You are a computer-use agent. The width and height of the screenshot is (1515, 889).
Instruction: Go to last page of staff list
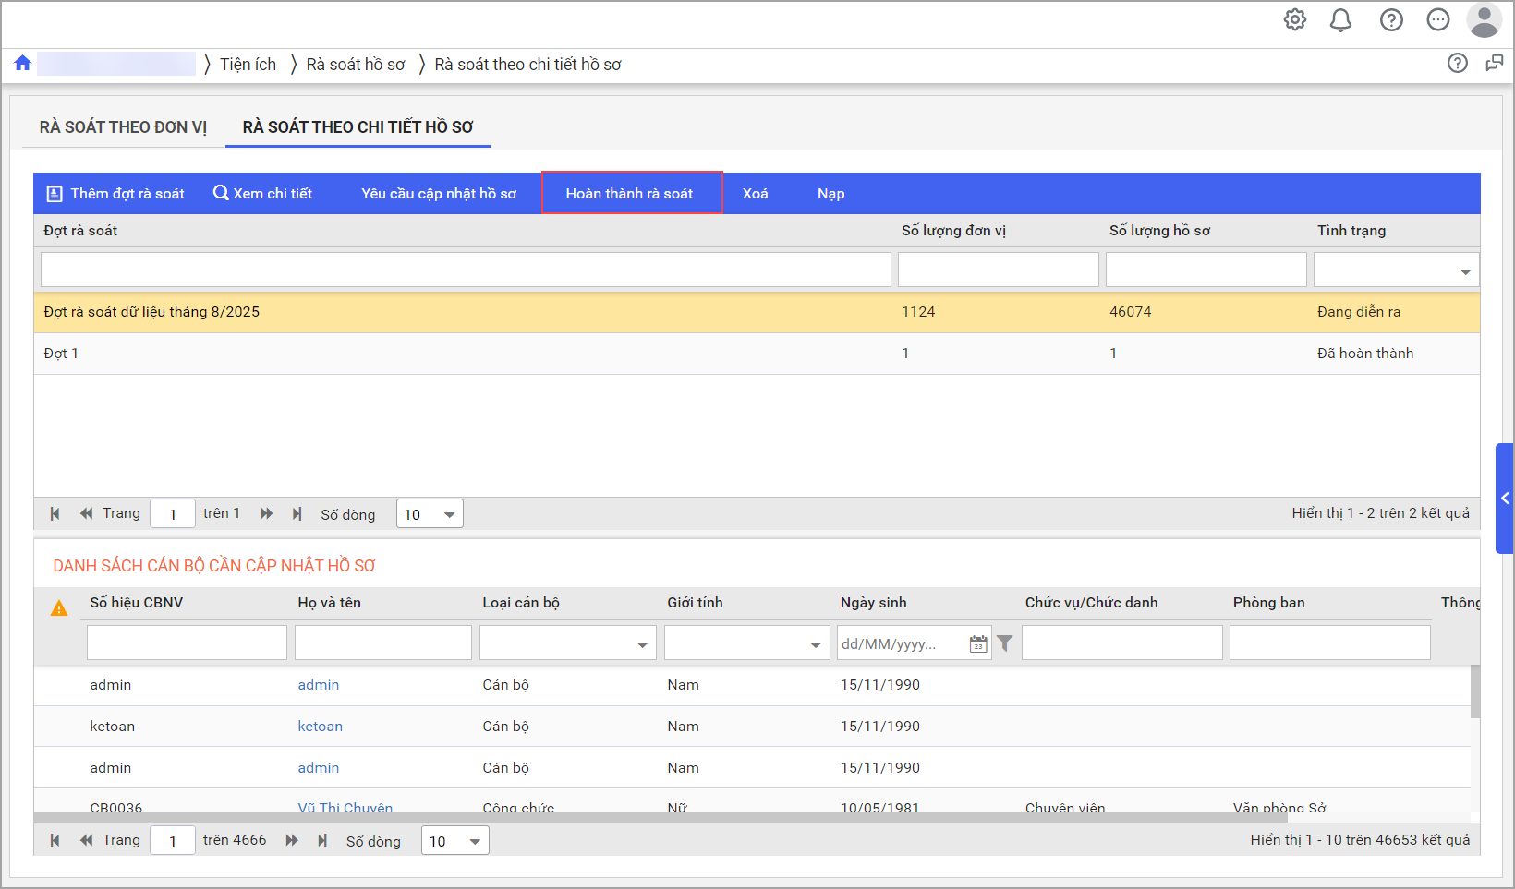[x=322, y=840]
